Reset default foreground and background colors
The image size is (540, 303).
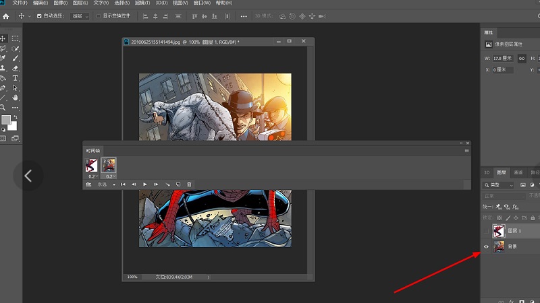(3, 130)
